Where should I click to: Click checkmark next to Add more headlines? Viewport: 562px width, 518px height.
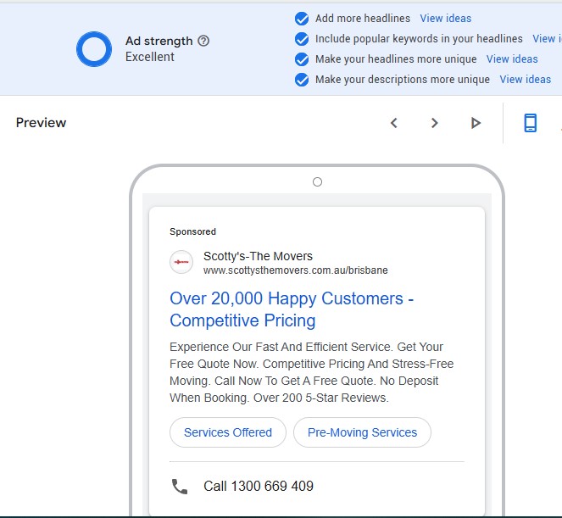[x=302, y=19]
